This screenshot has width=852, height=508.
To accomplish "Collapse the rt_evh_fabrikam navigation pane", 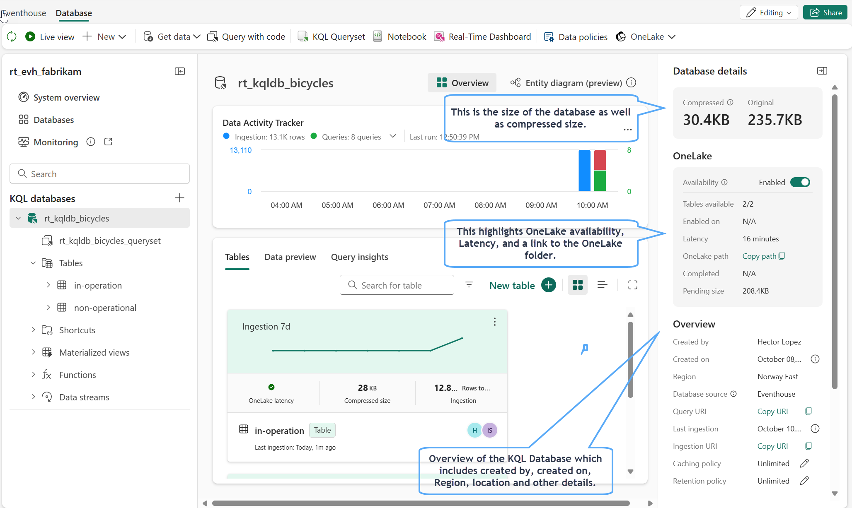I will (x=180, y=71).
